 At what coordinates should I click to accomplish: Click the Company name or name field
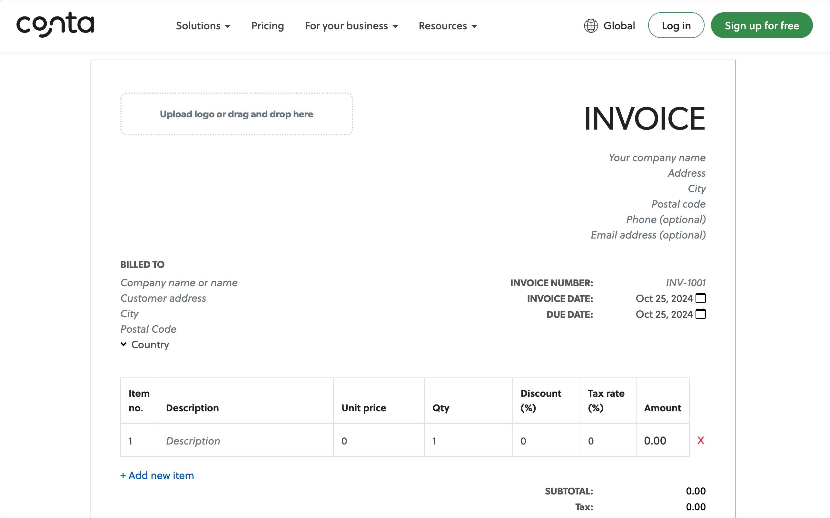pyautogui.click(x=179, y=283)
